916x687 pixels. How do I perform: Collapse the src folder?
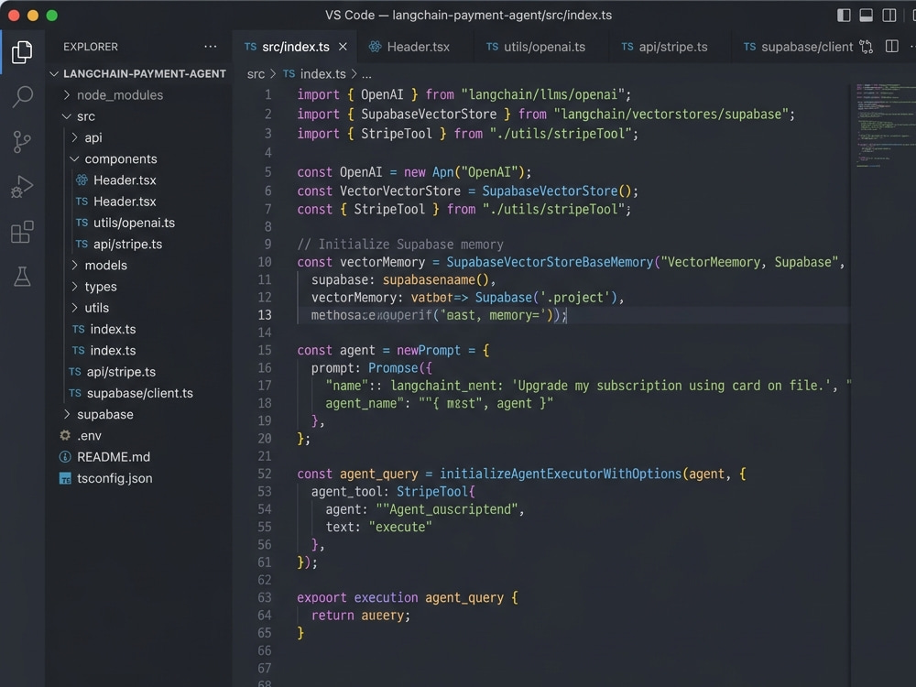point(67,116)
